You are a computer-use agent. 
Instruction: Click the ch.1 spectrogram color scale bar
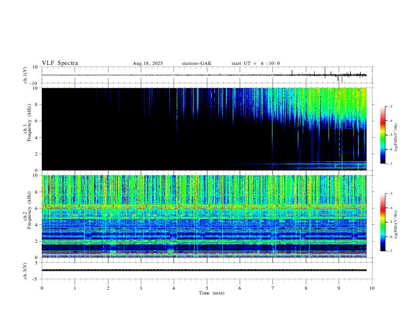[382, 135]
